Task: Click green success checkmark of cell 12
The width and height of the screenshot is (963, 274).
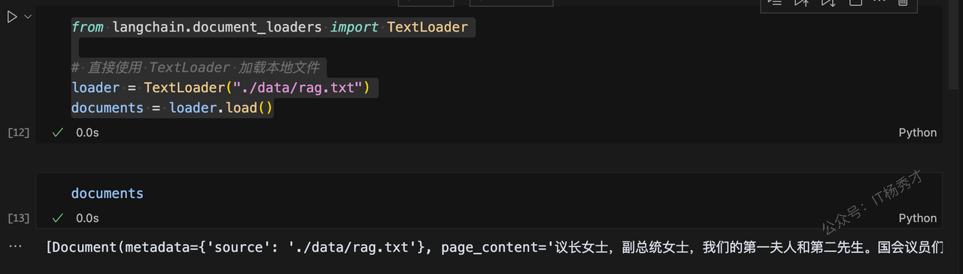Action: tap(57, 132)
